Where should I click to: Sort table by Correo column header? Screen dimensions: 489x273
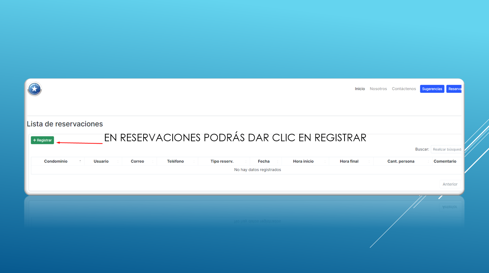point(137,162)
